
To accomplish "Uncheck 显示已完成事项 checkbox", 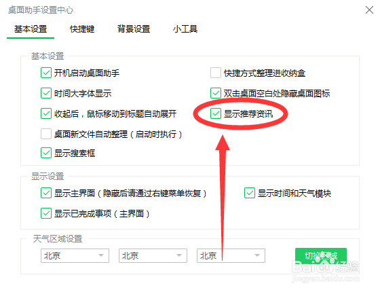I will [x=46, y=213].
